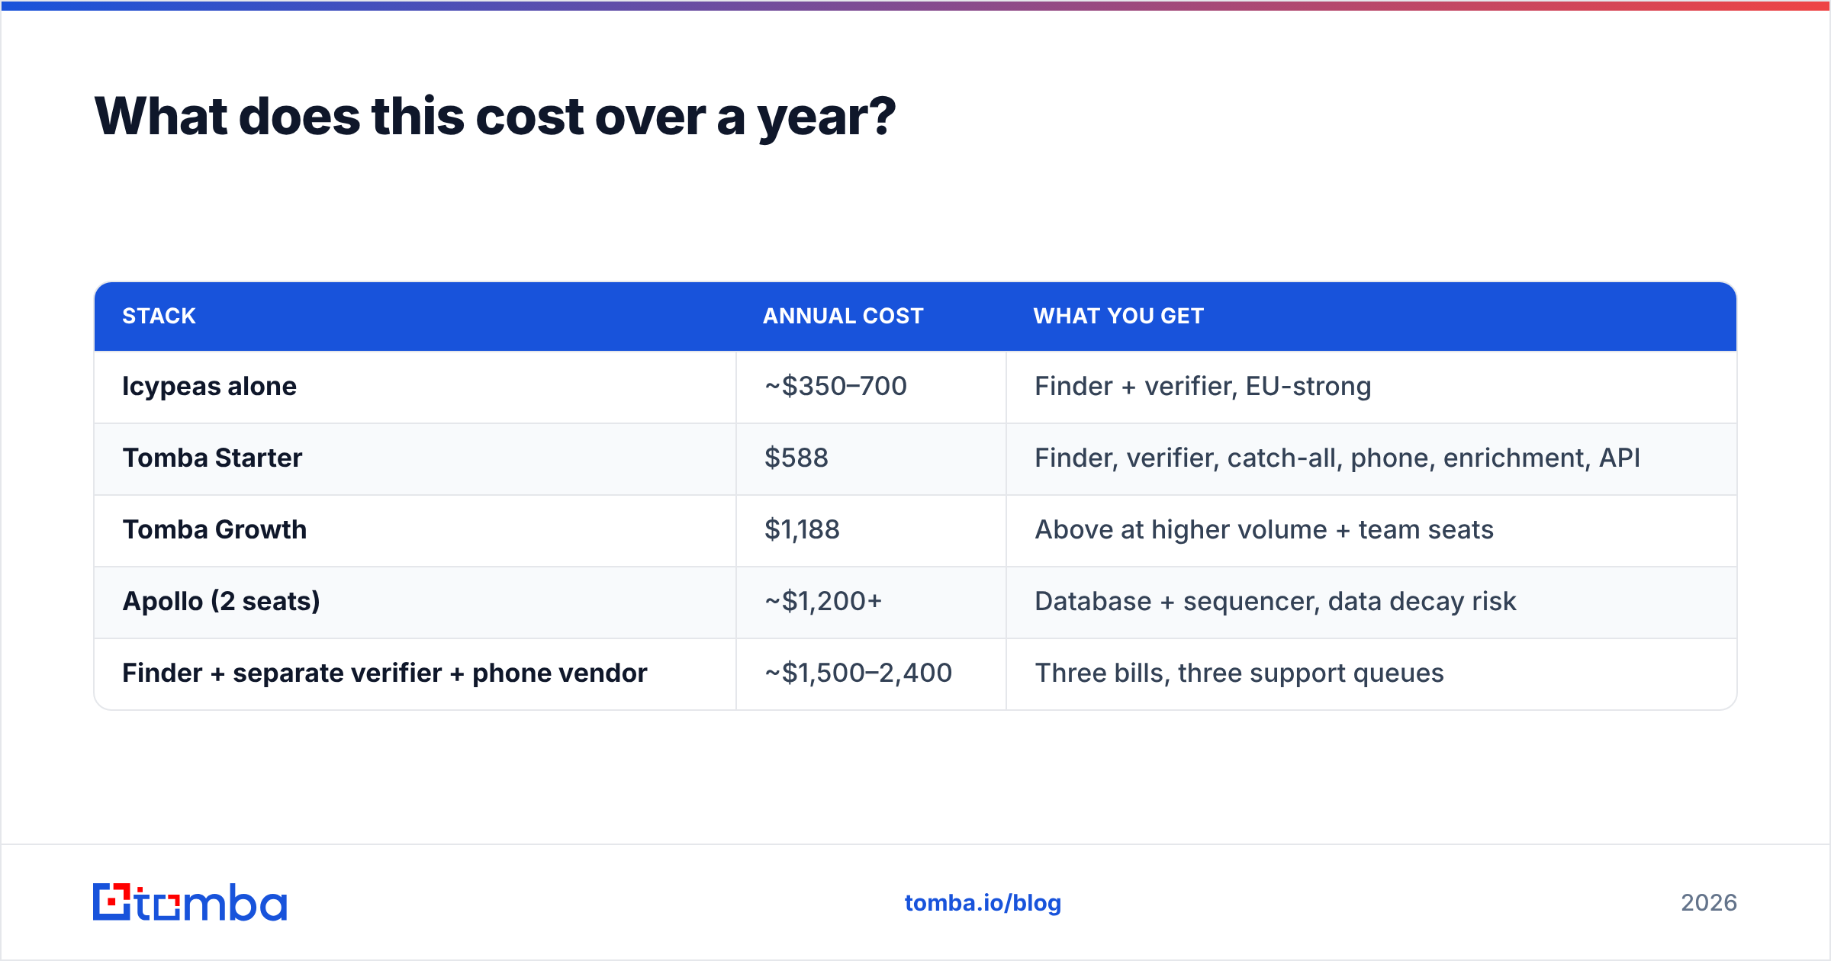The height and width of the screenshot is (961, 1831).
Task: Select the WHAT YOU GET column header
Action: 1118,316
